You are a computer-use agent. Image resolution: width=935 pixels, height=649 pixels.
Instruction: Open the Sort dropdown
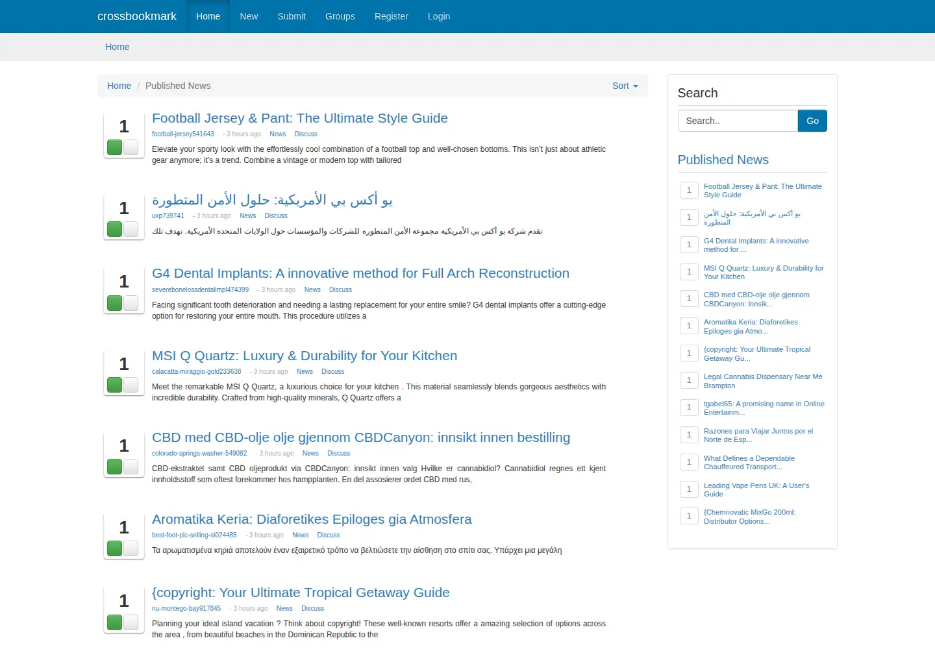pos(625,86)
